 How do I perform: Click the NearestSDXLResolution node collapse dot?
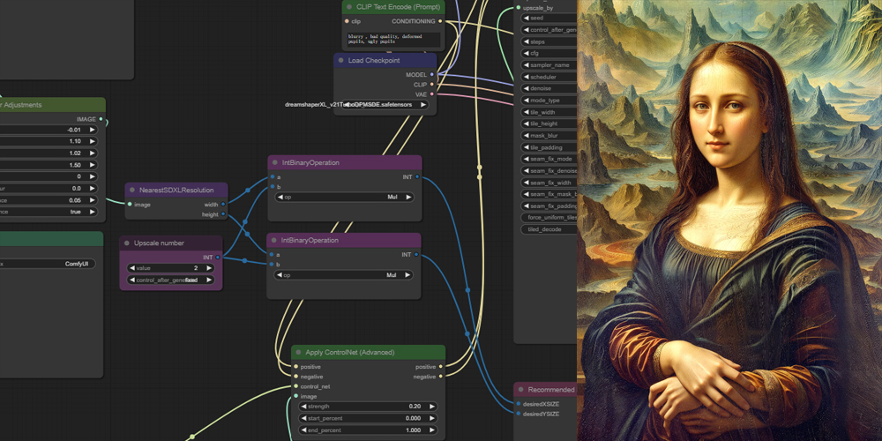pos(132,191)
